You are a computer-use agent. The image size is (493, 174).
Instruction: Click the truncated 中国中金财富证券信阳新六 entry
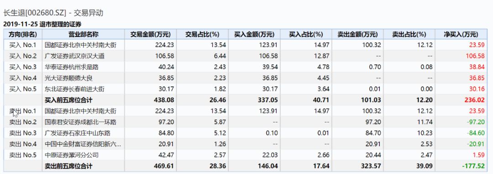click(x=83, y=144)
